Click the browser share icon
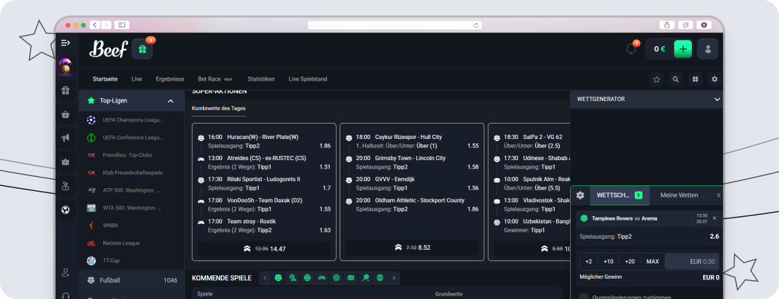This screenshot has width=779, height=299. click(x=667, y=25)
